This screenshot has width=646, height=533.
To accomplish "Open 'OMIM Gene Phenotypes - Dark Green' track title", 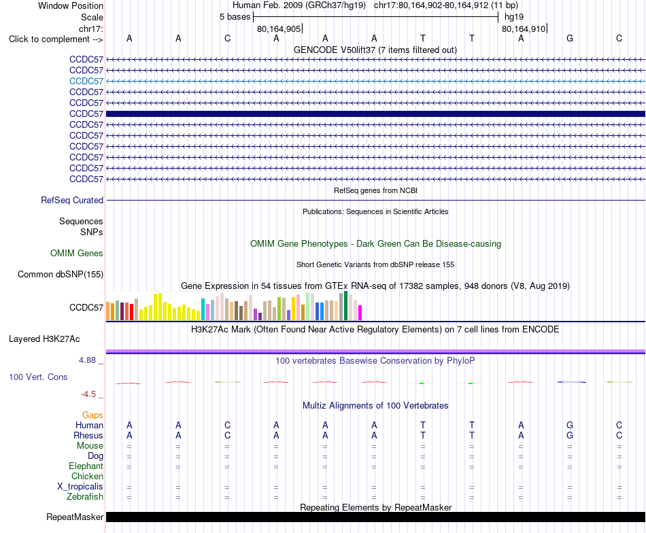I will [375, 243].
